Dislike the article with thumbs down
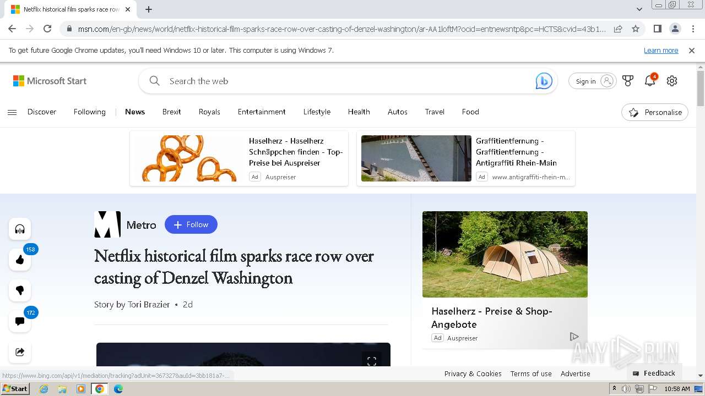 click(20, 290)
